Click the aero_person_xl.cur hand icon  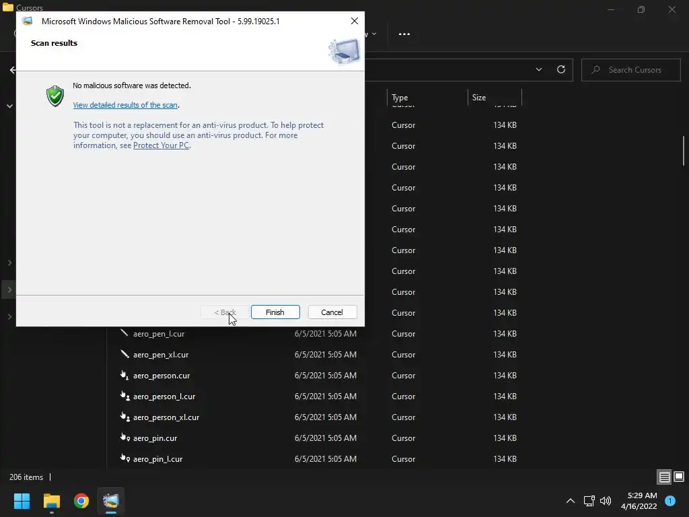[x=124, y=417]
